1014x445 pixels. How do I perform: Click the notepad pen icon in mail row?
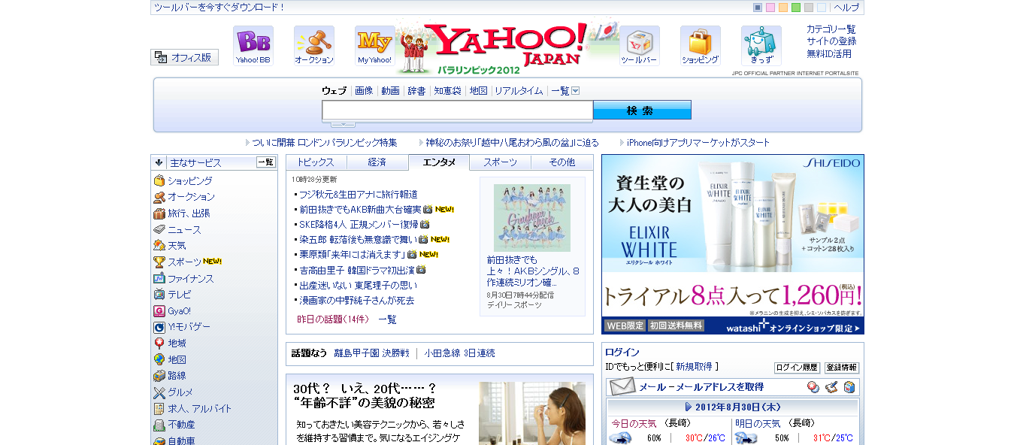(831, 387)
